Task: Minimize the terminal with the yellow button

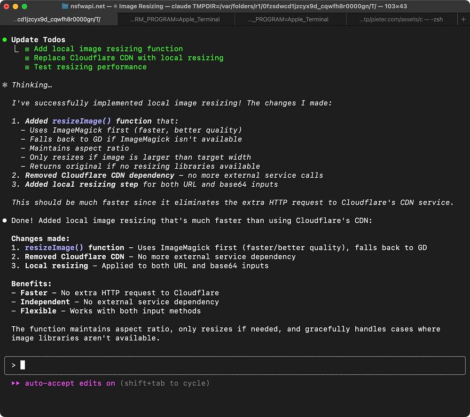Action: point(16,6)
